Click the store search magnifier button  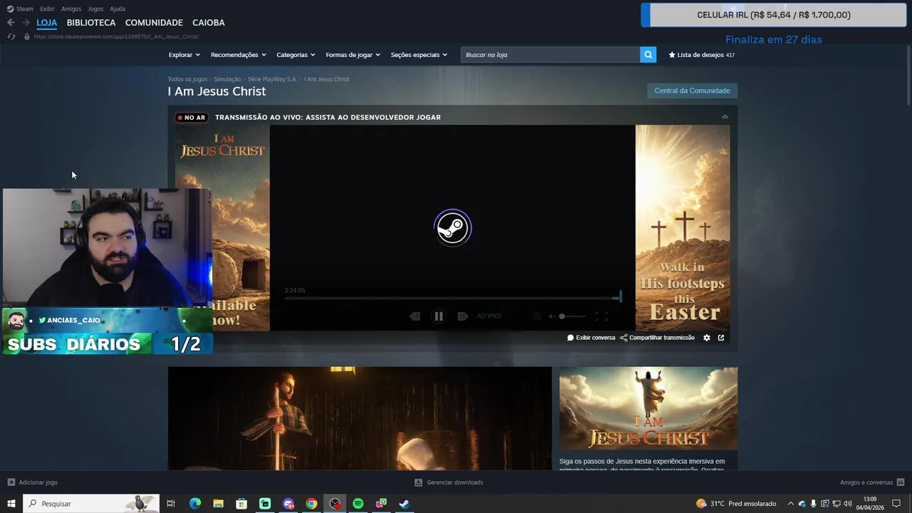pos(648,55)
